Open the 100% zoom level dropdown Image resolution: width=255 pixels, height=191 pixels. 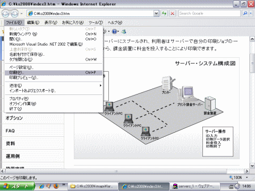(x=246, y=177)
